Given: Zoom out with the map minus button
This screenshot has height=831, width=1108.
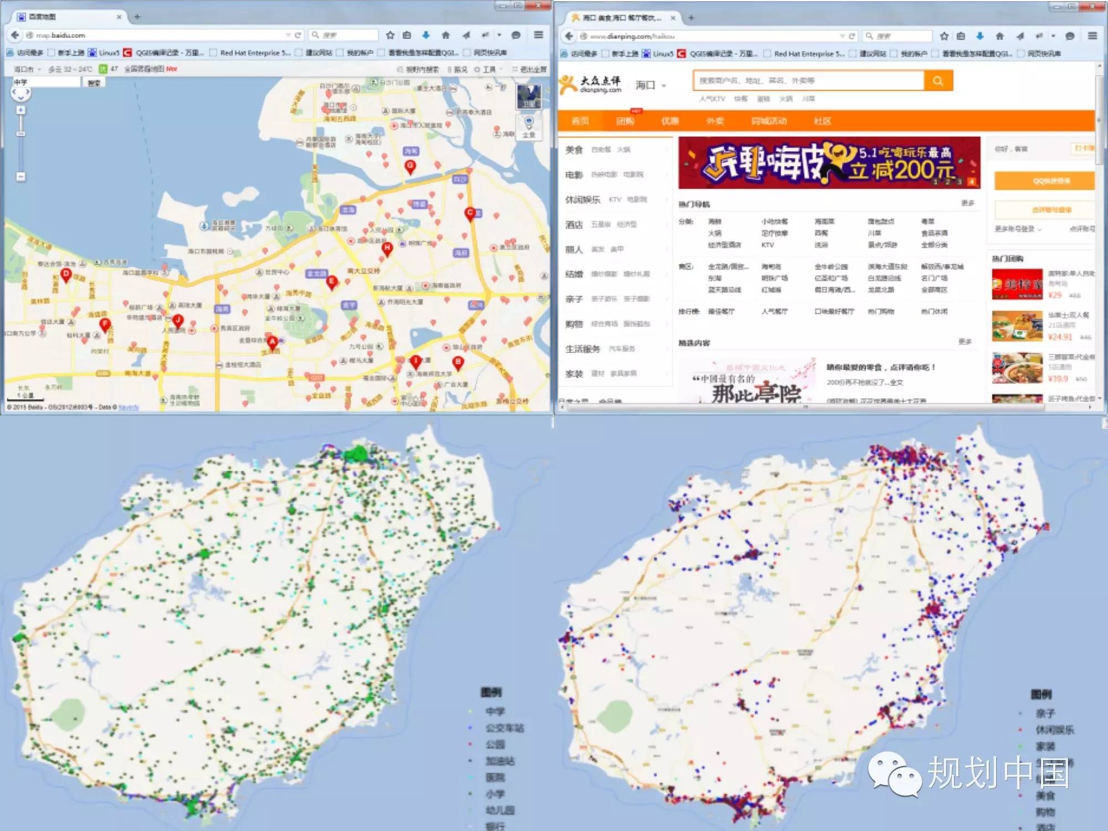Looking at the screenshot, I should click(x=20, y=177).
